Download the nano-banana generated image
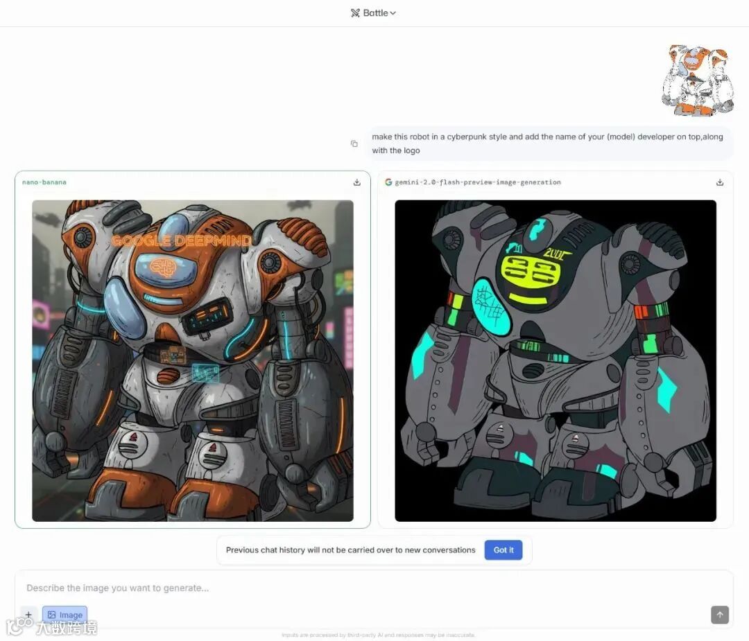The image size is (749, 641). (x=357, y=182)
